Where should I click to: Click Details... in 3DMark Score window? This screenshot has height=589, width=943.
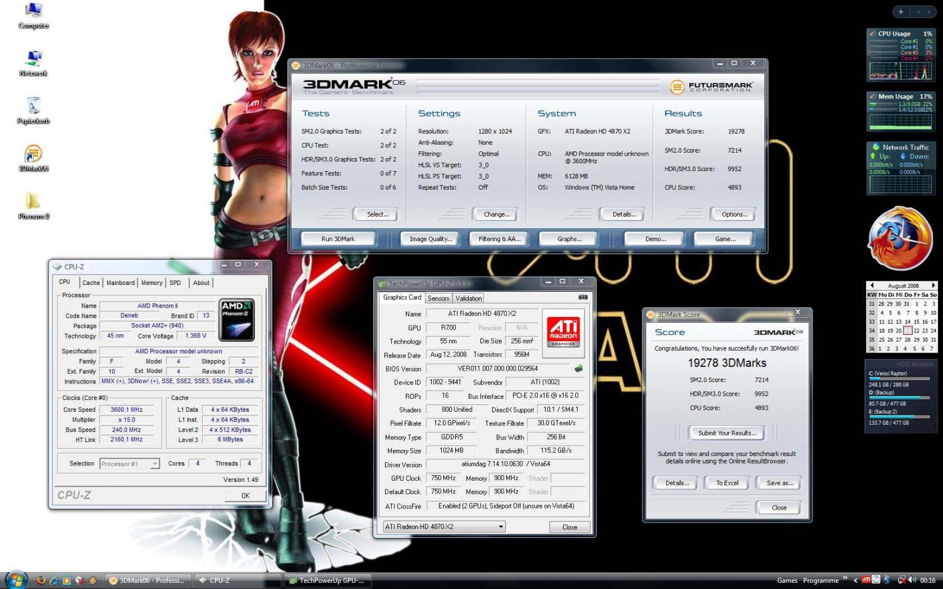tap(676, 483)
